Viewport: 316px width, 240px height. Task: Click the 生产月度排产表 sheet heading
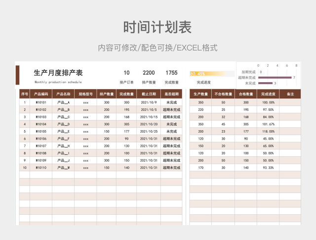pos(58,73)
